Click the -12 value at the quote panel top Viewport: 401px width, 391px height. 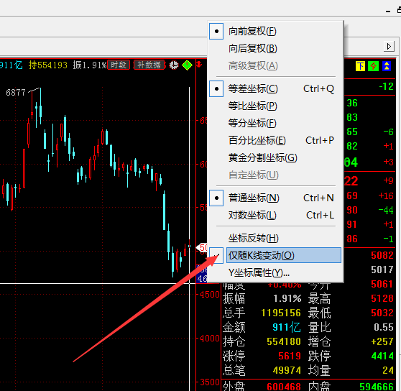pyautogui.click(x=386, y=86)
